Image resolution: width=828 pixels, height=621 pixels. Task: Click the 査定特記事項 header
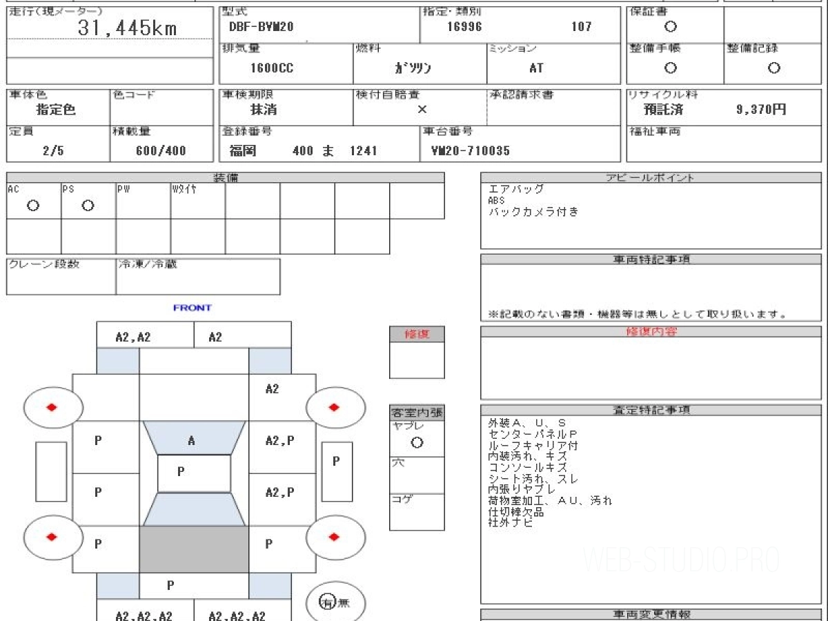pos(651,410)
